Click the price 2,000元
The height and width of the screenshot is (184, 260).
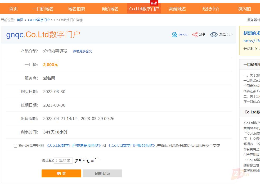[x=51, y=65]
